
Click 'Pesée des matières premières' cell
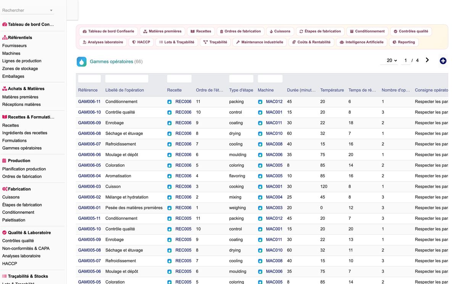pos(134,208)
